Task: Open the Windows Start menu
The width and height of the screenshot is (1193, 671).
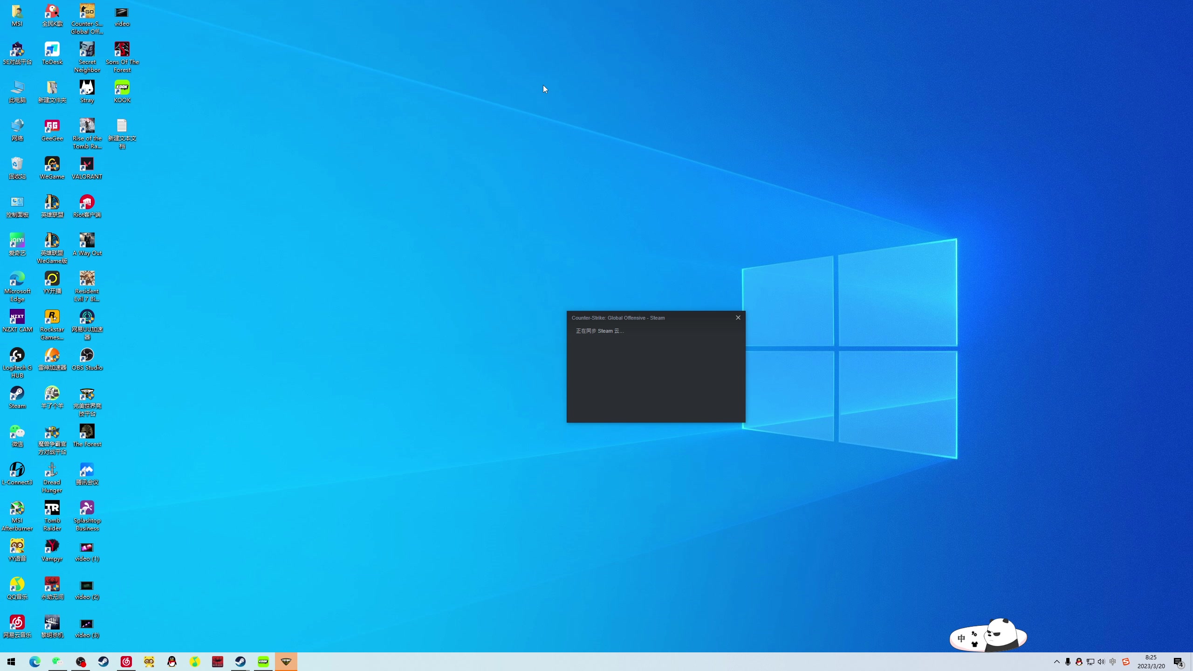Action: [x=11, y=662]
